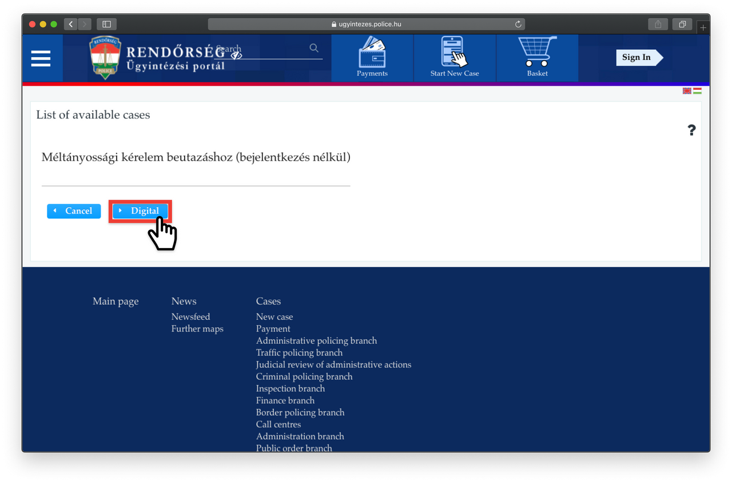Open Traffic policing branch link
This screenshot has width=732, height=482.
point(299,353)
